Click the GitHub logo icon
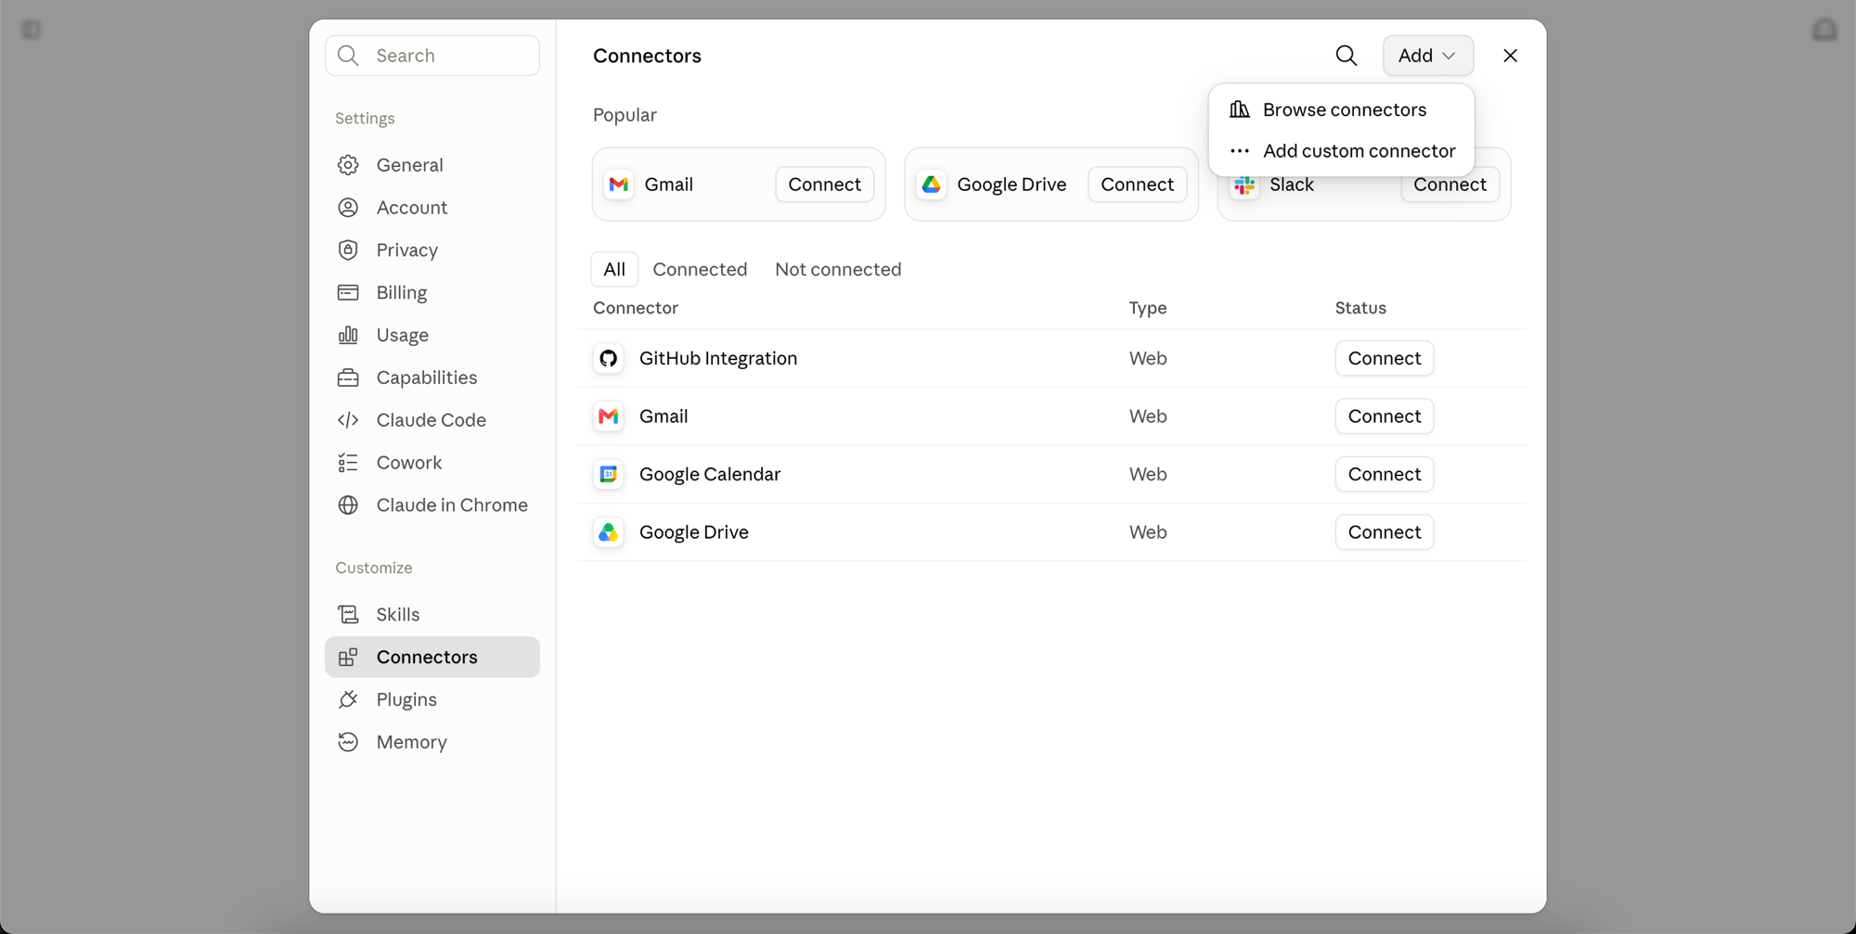 pos(609,358)
